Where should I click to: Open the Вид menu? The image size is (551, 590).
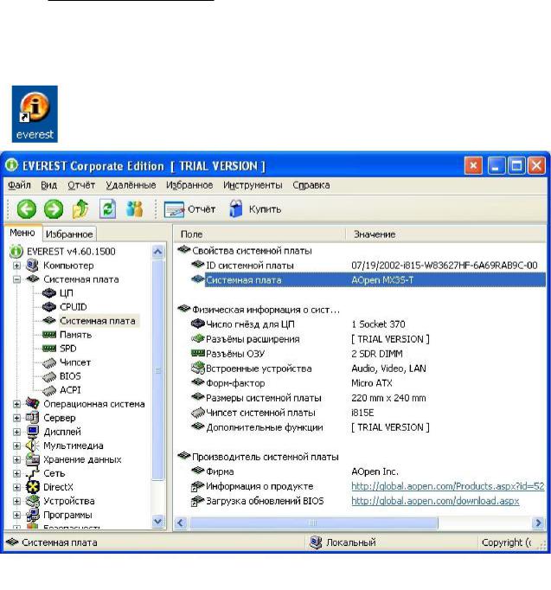tap(49, 185)
